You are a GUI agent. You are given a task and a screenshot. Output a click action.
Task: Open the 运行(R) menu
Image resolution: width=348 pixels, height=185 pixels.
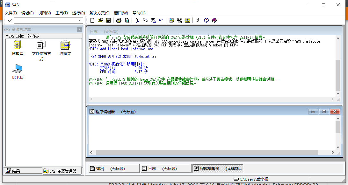[x=79, y=13]
